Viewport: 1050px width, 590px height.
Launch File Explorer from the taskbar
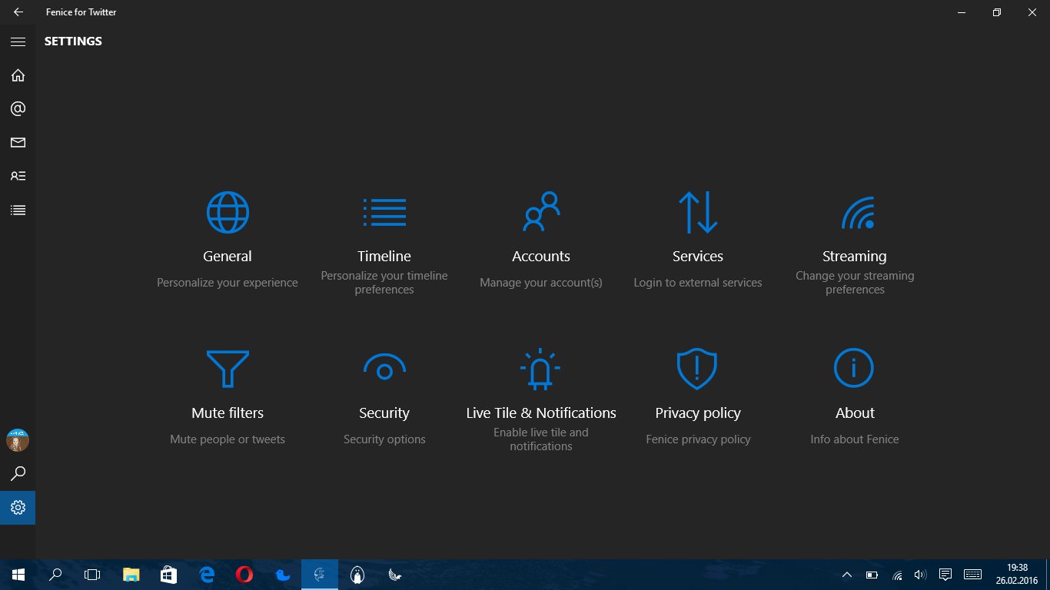click(132, 575)
